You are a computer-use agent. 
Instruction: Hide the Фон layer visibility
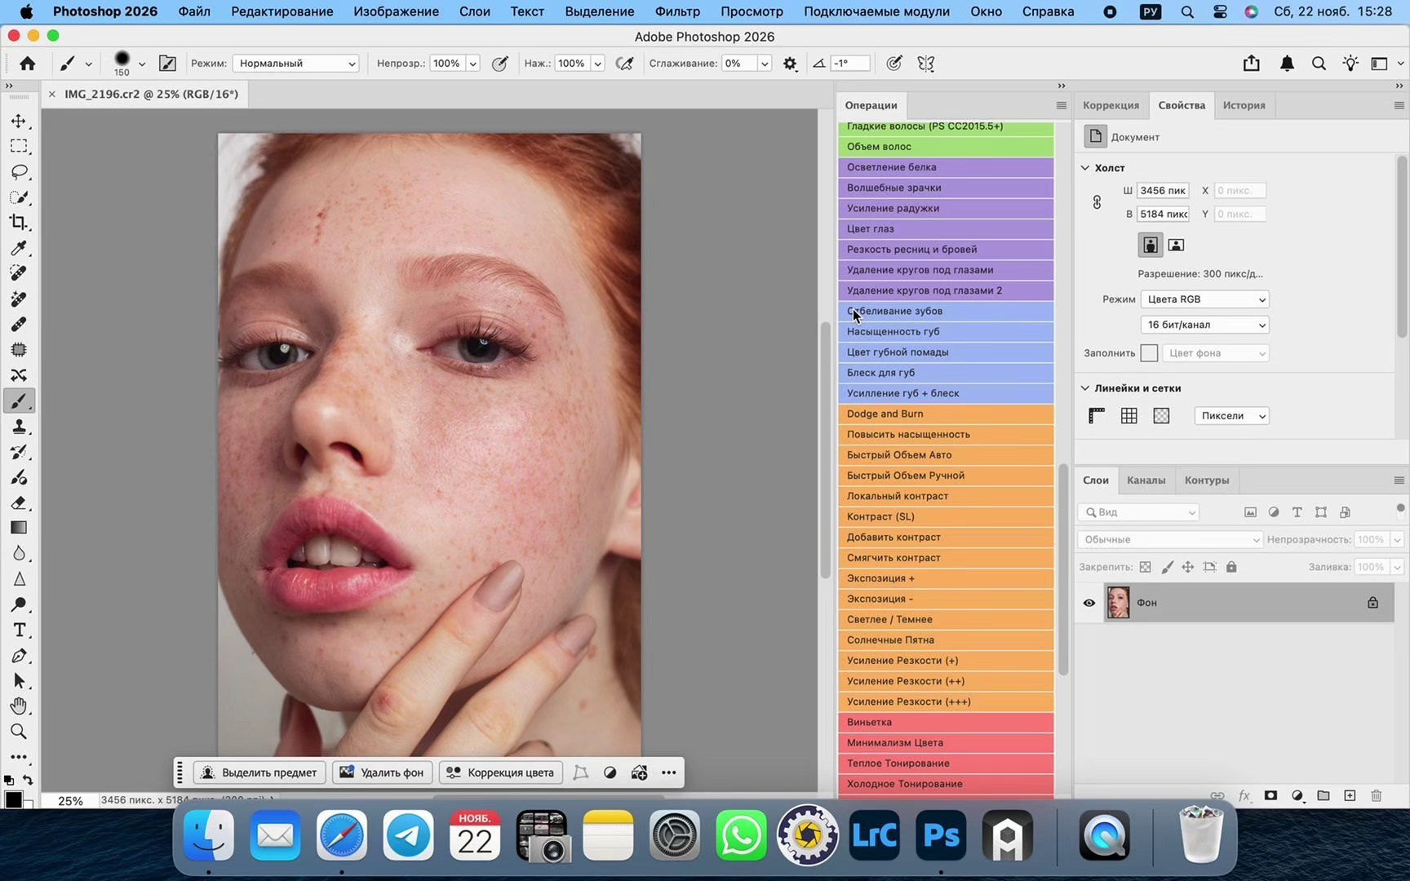[x=1089, y=603]
